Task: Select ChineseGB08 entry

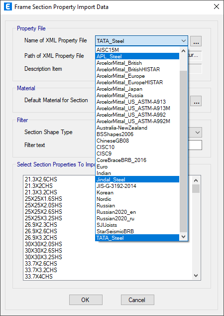Action: coord(137,141)
